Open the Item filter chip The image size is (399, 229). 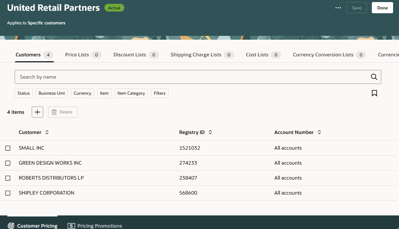pyautogui.click(x=104, y=93)
